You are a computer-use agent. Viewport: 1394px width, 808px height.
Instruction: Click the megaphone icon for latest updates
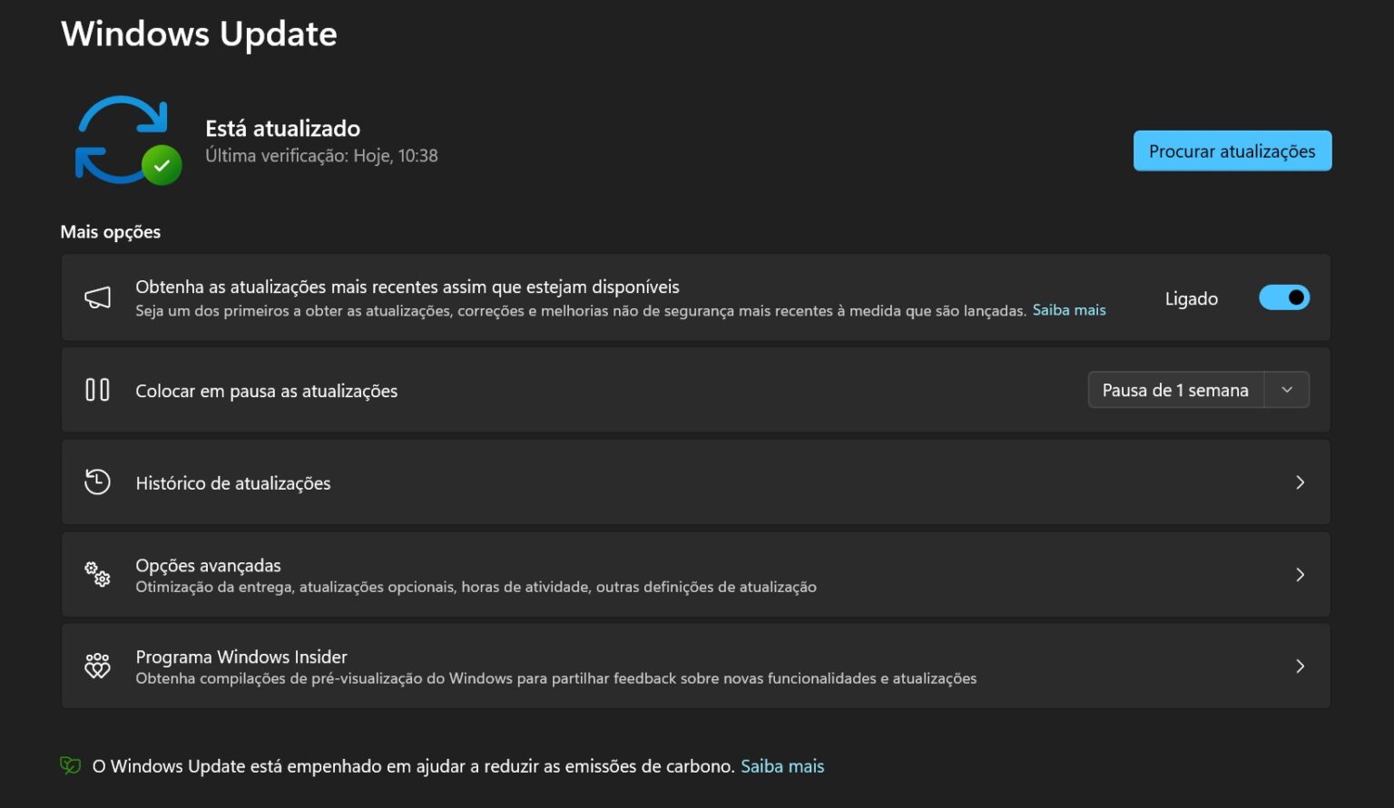pos(97,297)
